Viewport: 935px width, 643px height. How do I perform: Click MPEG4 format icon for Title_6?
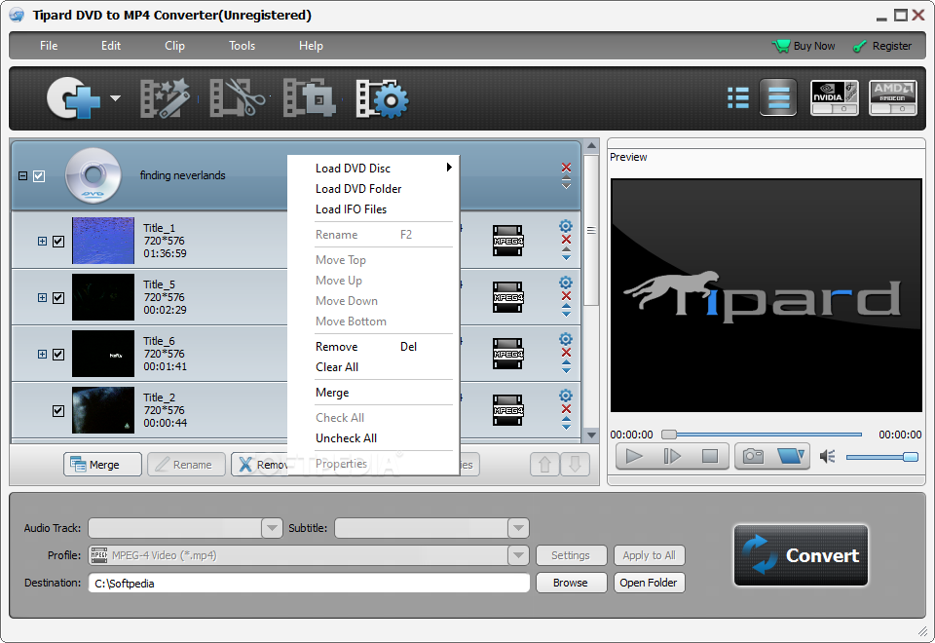tap(508, 354)
